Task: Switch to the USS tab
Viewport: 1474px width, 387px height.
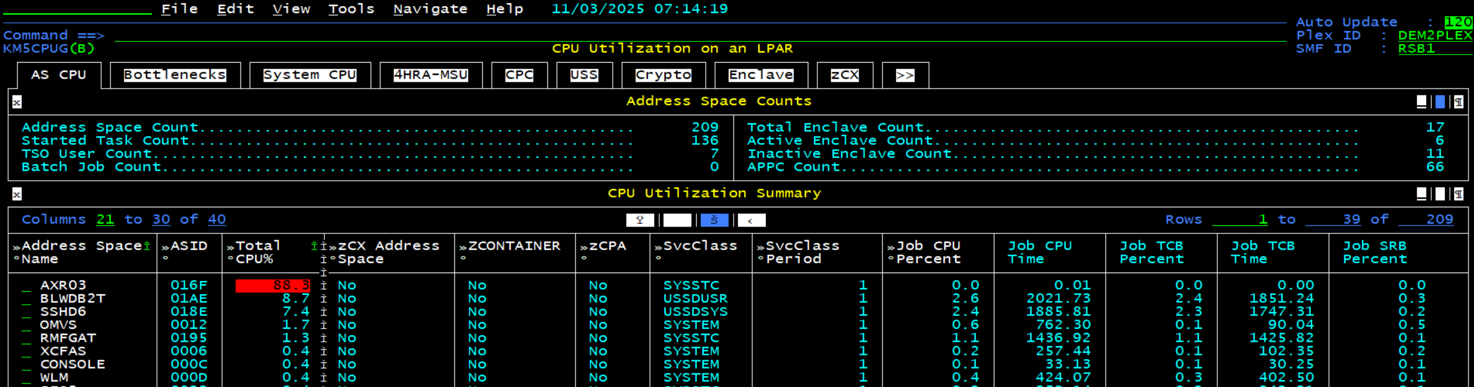Action: tap(584, 75)
